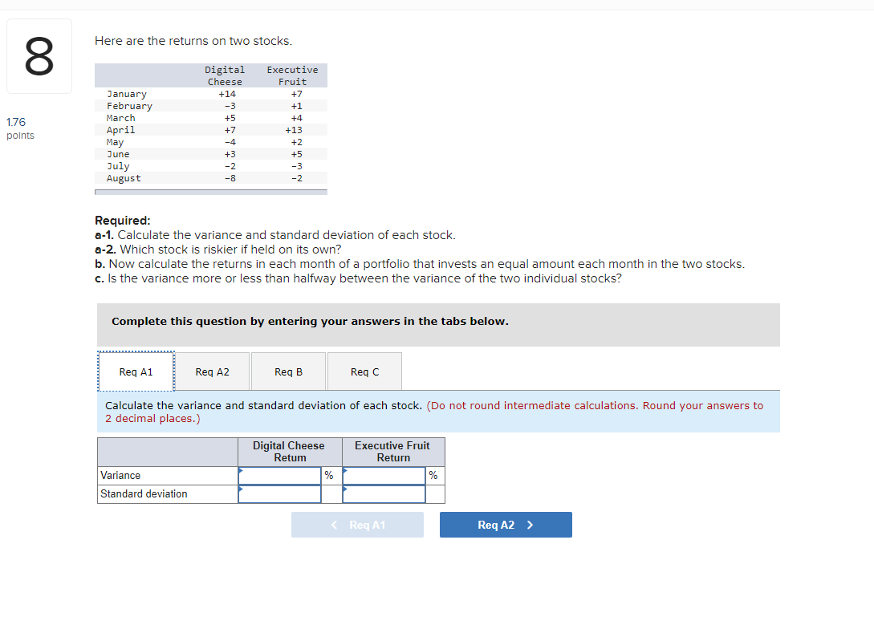The height and width of the screenshot is (617, 874).
Task: Click the Req A2 navigation button
Action: pyautogui.click(x=506, y=524)
